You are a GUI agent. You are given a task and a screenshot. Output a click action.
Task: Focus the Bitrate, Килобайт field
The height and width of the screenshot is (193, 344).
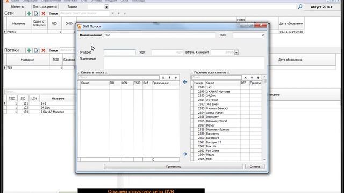(223, 53)
